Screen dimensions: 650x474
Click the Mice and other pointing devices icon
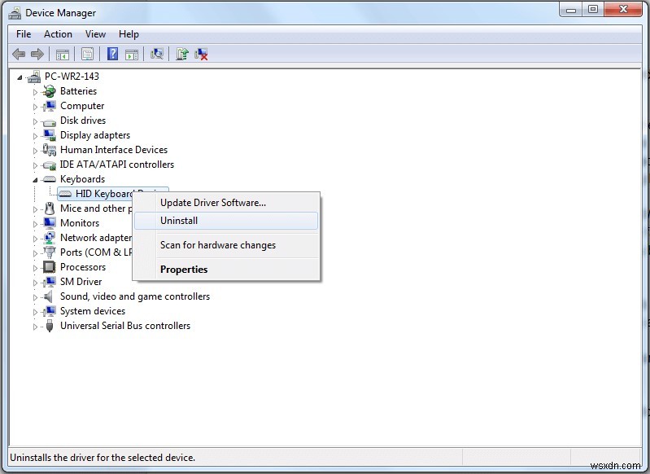point(50,208)
